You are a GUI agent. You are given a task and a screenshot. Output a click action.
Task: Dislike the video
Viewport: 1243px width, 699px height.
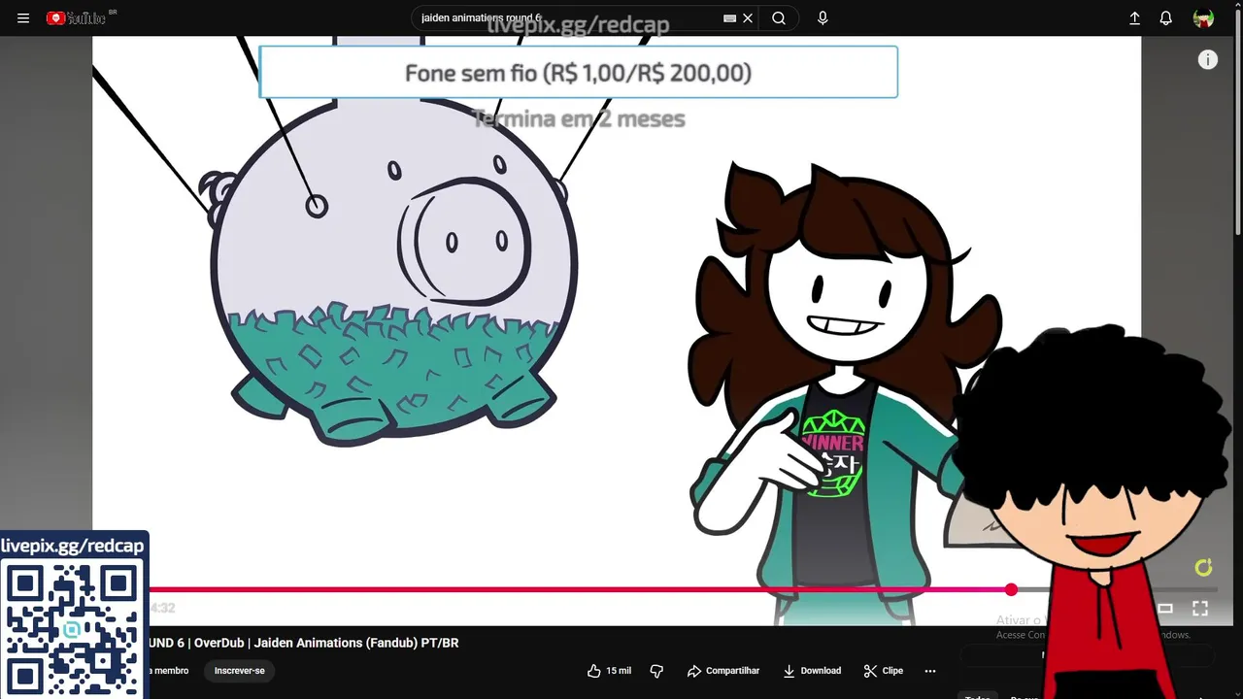coord(656,671)
